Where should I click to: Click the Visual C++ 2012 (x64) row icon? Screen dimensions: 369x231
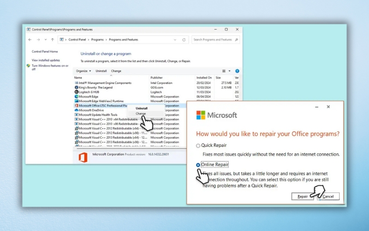76,128
